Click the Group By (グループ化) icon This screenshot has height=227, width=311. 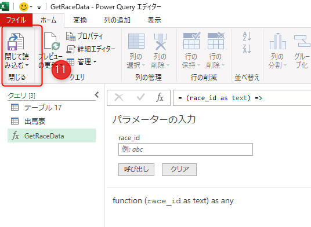coord(302,41)
